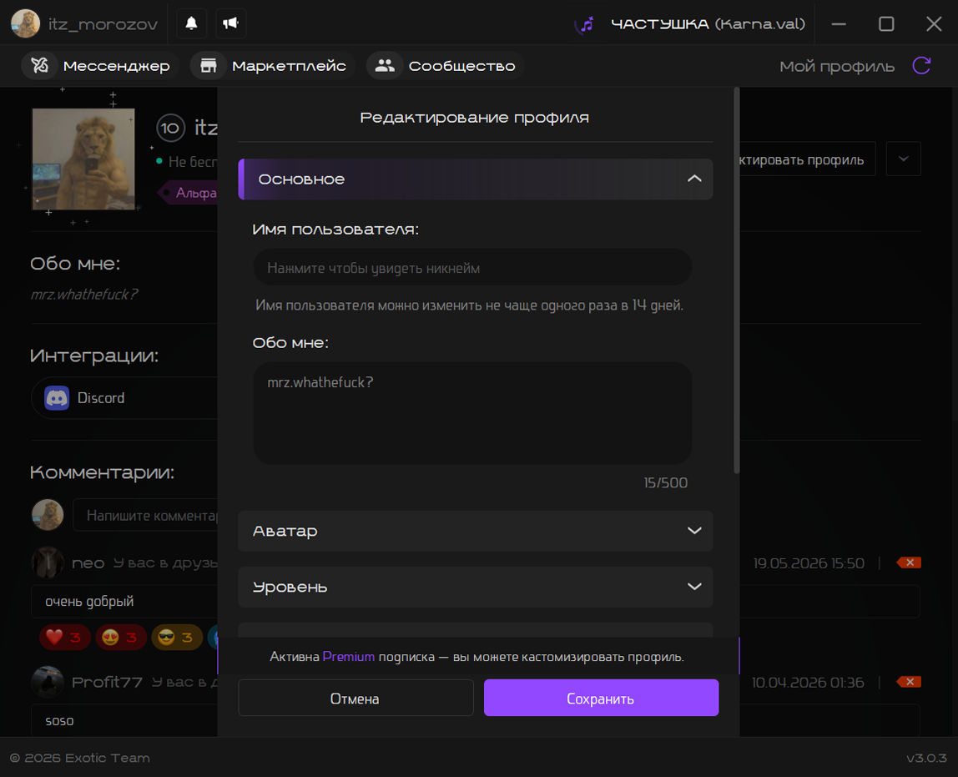The image size is (958, 777).
Task: Click the username input field
Action: coord(472,268)
